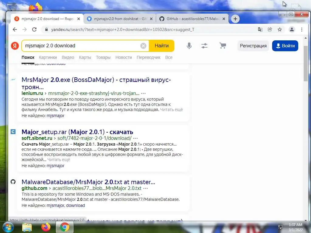
Task: Open options dots for soft.sibnet.ru result
Action: point(135,138)
